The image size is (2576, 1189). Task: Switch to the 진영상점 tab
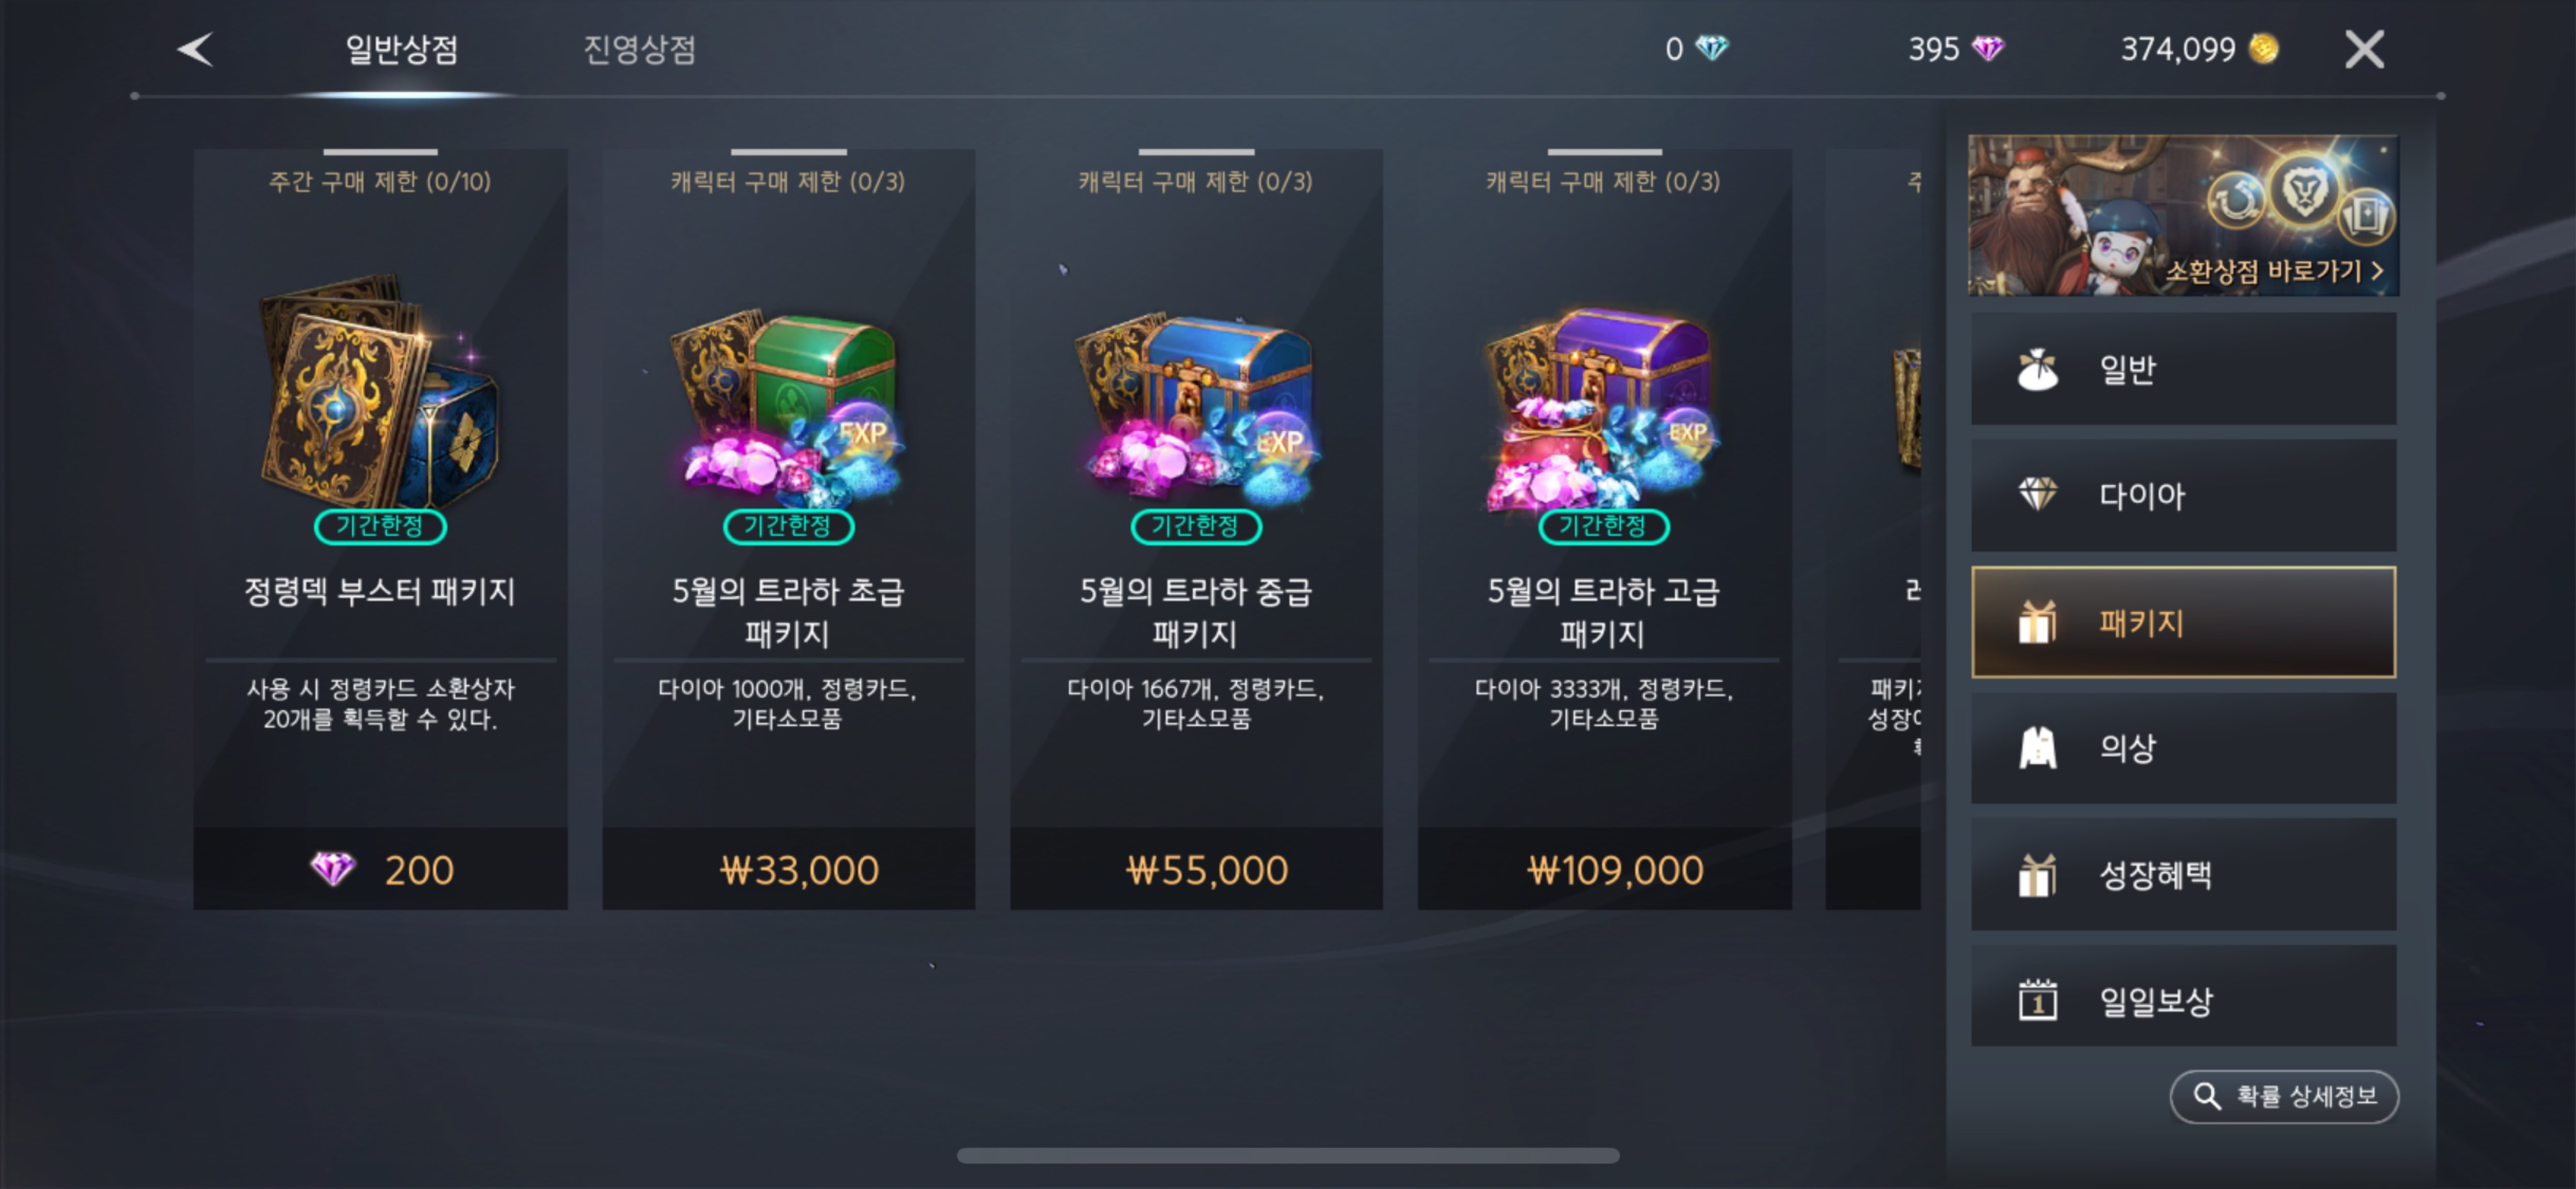(639, 49)
